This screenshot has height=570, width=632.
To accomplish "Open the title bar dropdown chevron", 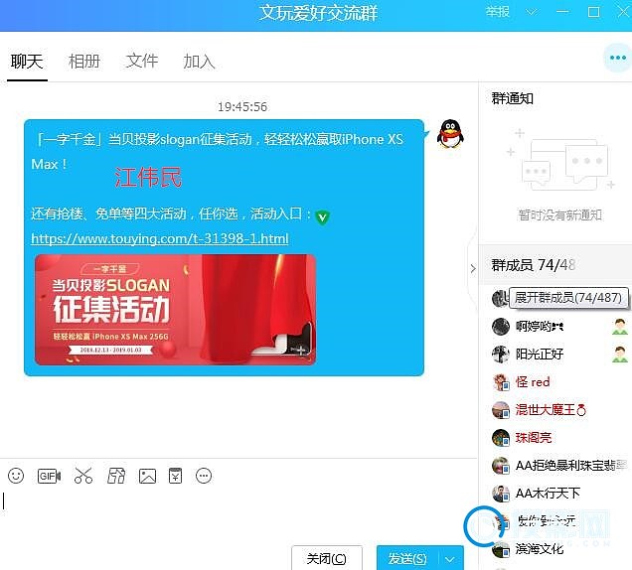I will (532, 12).
